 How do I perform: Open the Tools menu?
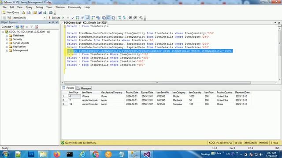pos(49,7)
